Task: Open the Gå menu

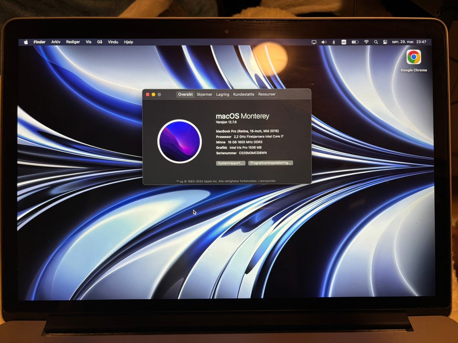Action: pos(100,42)
